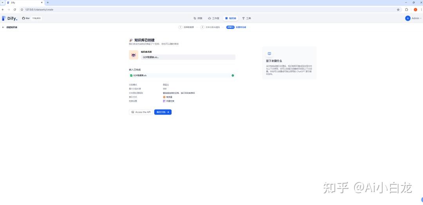
Task: Open the GitHub Star badge
Action: (31, 18)
